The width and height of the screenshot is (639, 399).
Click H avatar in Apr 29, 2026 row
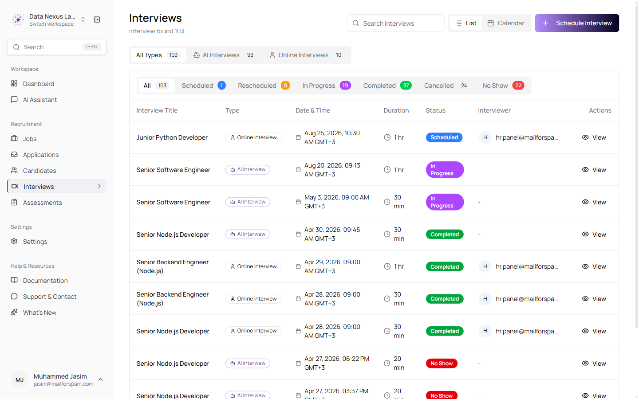(x=485, y=266)
